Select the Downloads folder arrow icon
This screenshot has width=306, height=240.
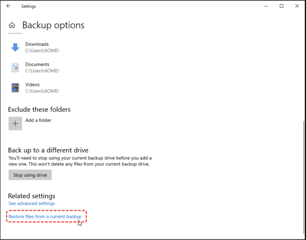[x=15, y=47]
